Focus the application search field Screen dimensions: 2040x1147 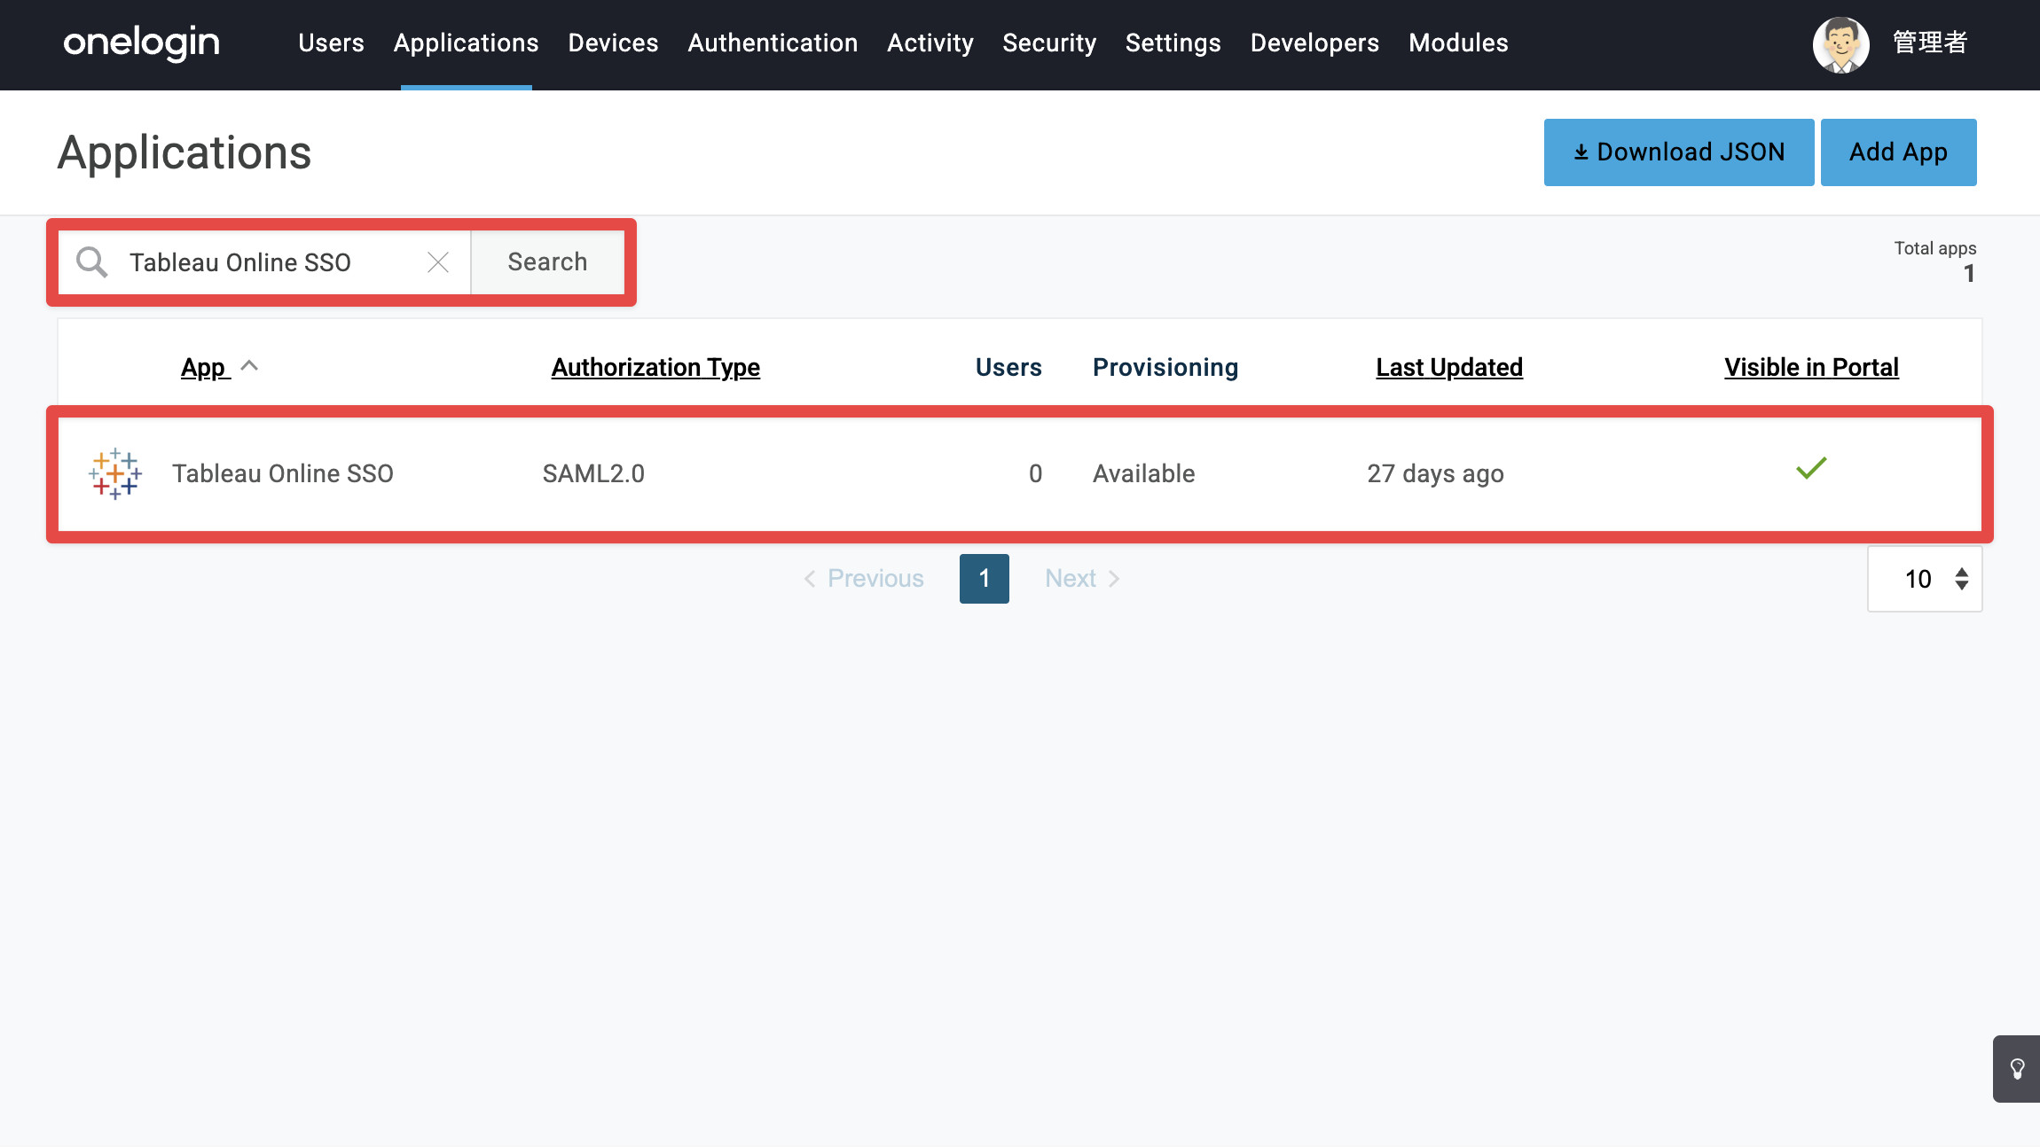264,262
